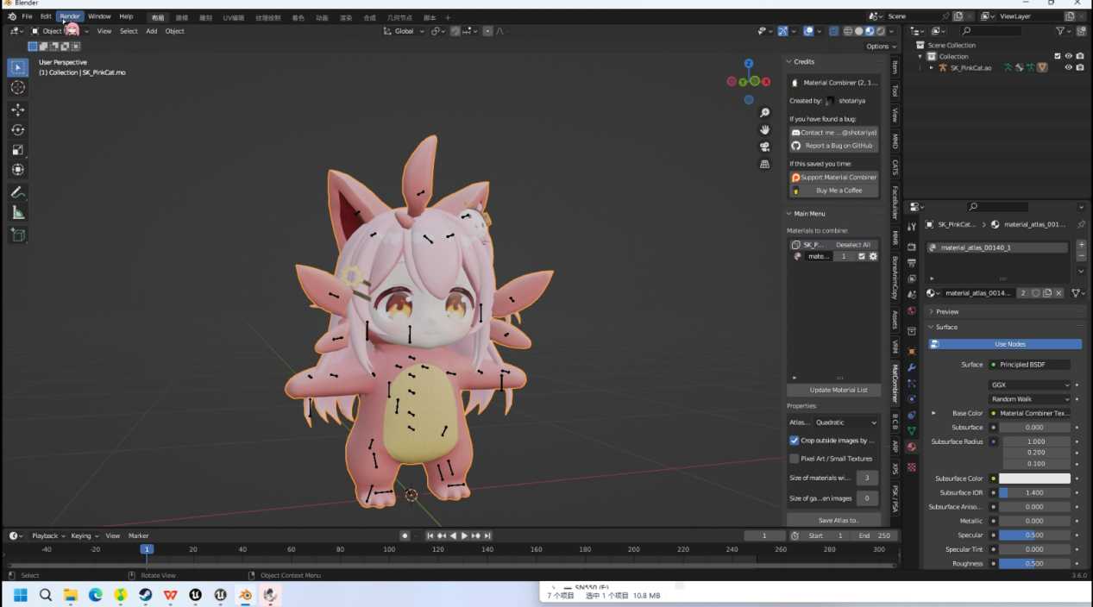Uncheck Crop outside images option
The height and width of the screenshot is (607, 1093).
click(795, 440)
